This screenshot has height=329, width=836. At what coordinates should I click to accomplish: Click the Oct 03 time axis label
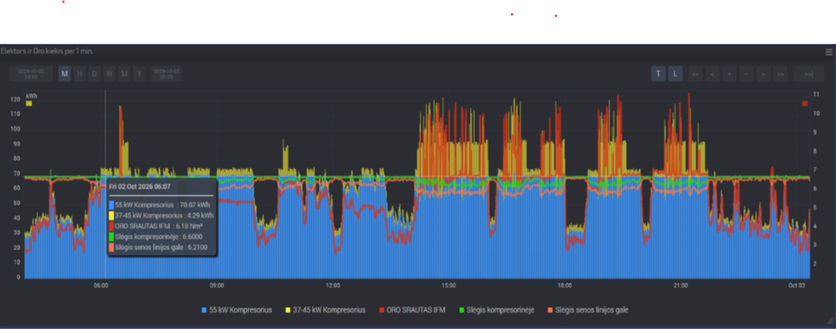(797, 285)
